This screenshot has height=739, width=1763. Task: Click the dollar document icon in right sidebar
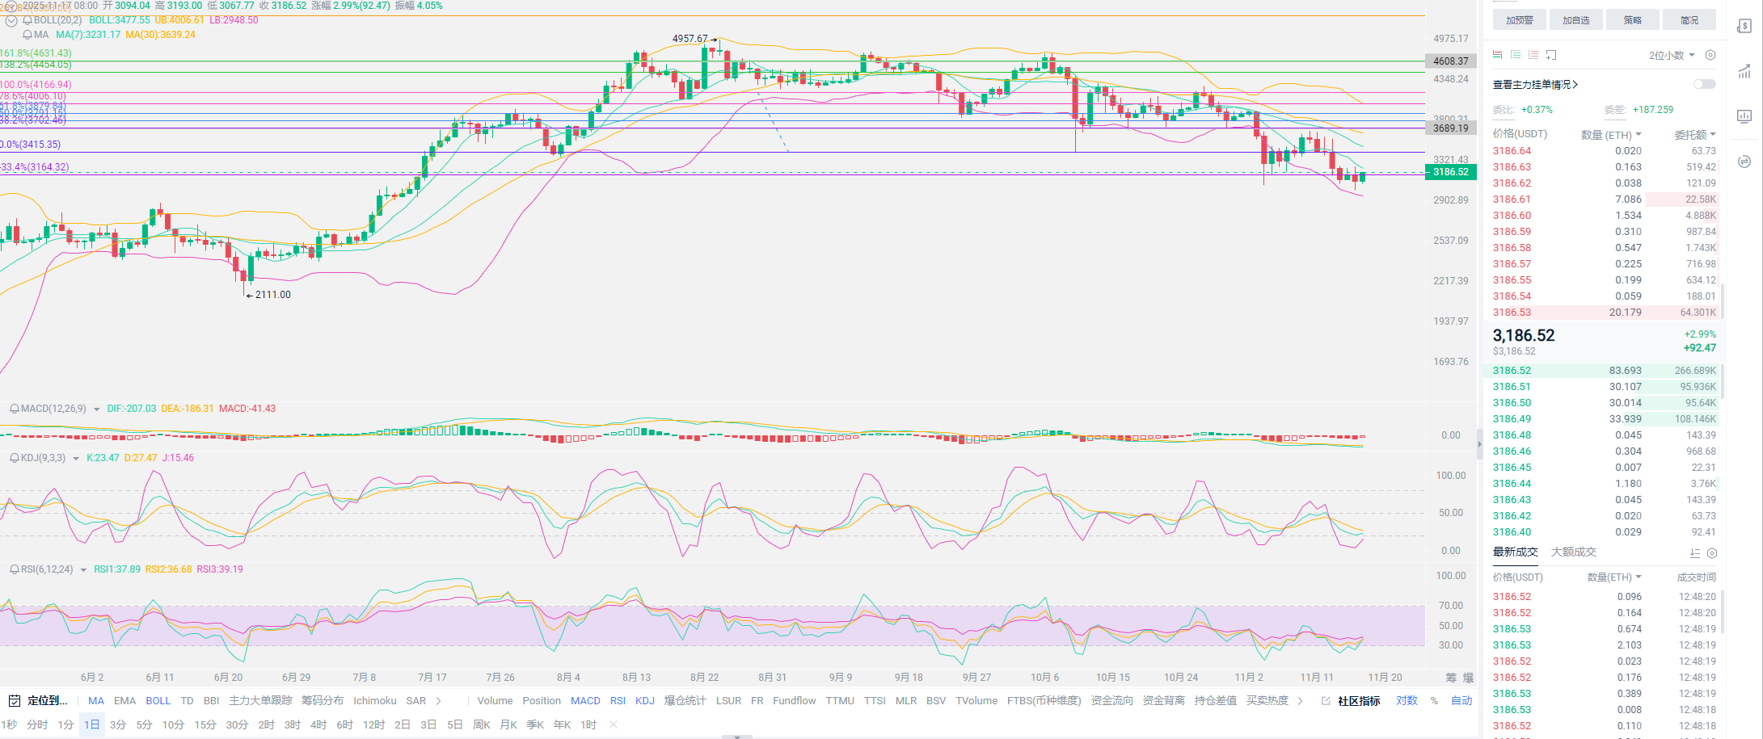[1744, 26]
